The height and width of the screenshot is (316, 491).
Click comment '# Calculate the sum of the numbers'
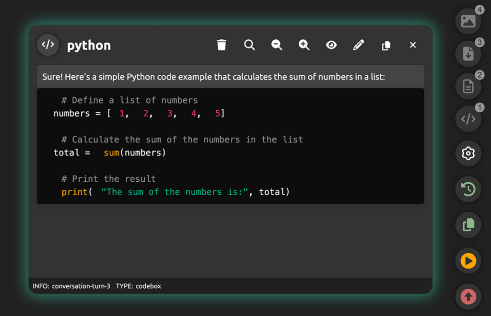click(182, 140)
